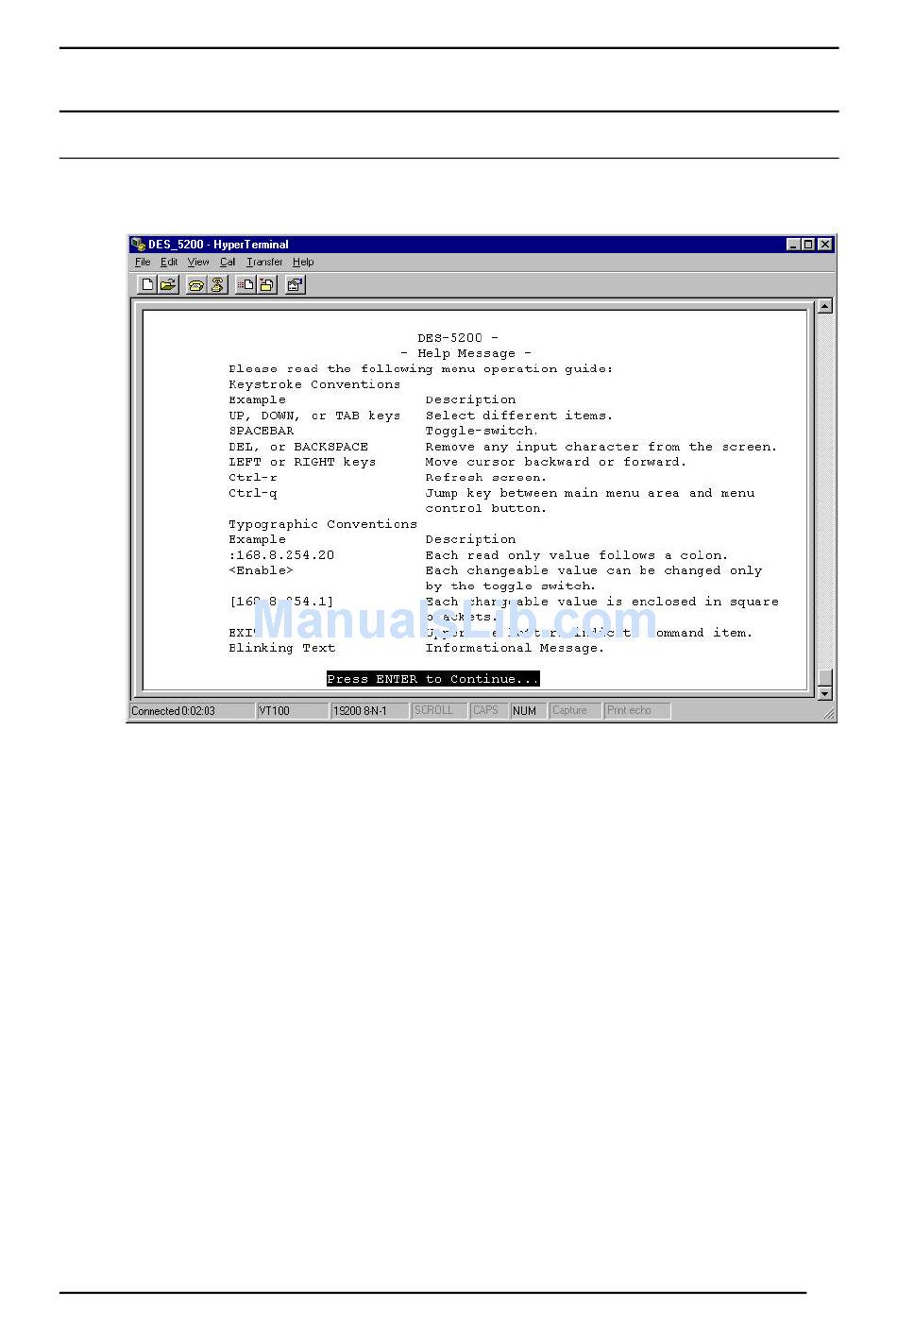Click the HyperTerminal title bar app icon

coord(138,244)
